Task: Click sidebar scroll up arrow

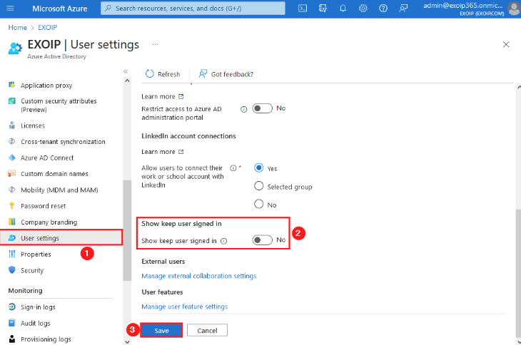Action: point(127,81)
